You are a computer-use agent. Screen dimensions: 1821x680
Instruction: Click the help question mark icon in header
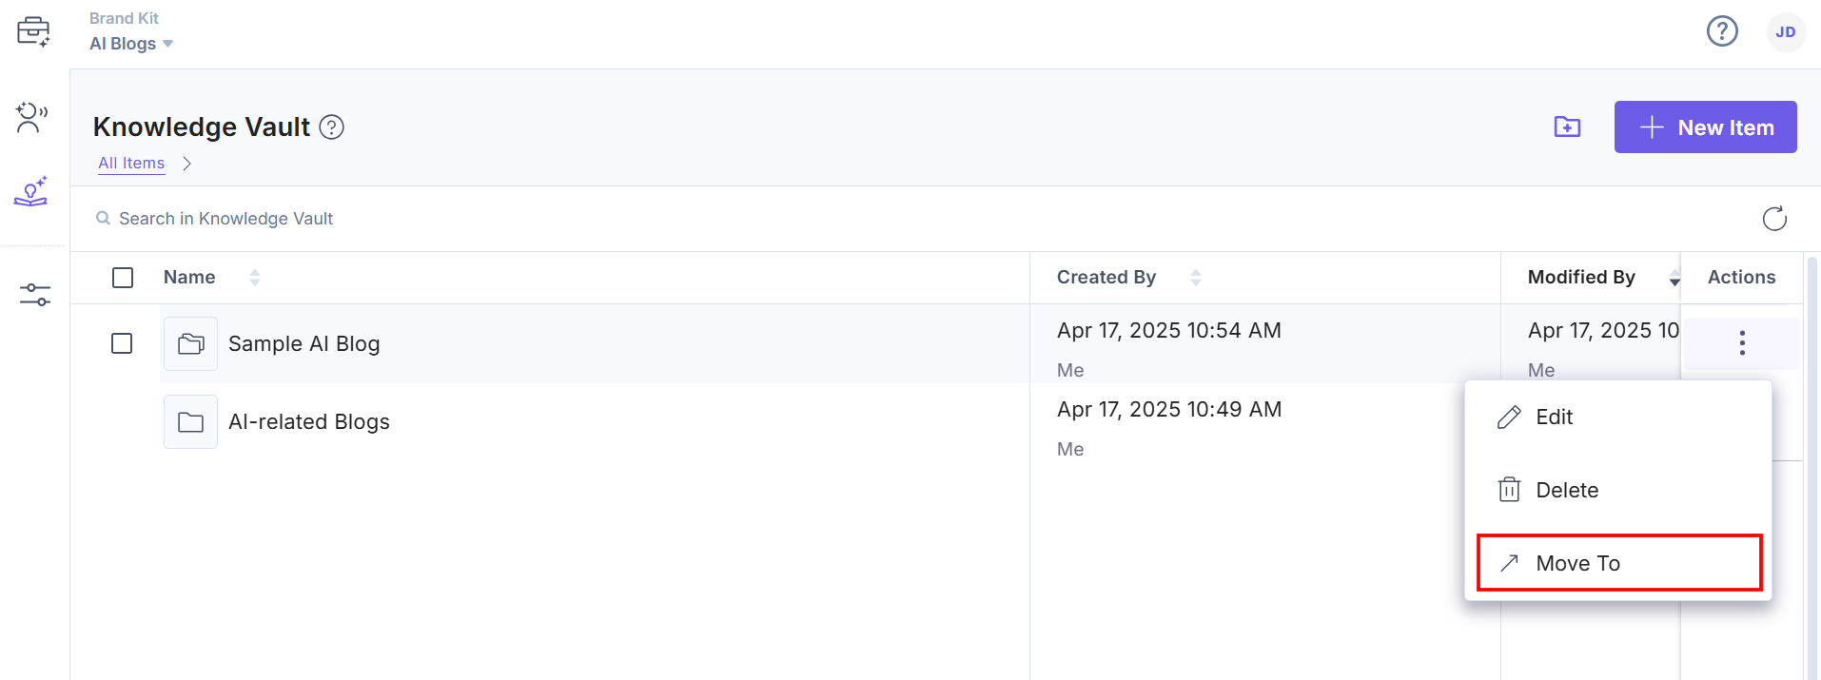1721,31
